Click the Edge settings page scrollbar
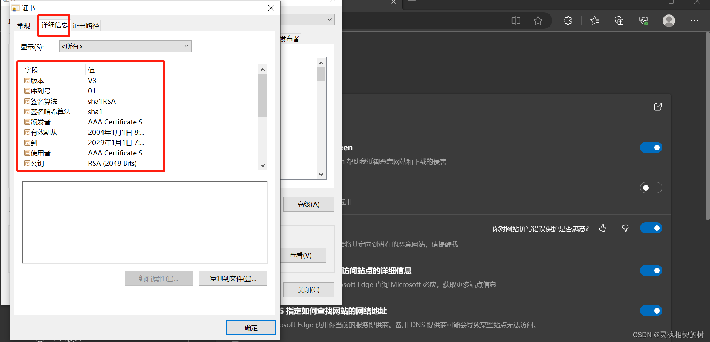 pos(707,126)
